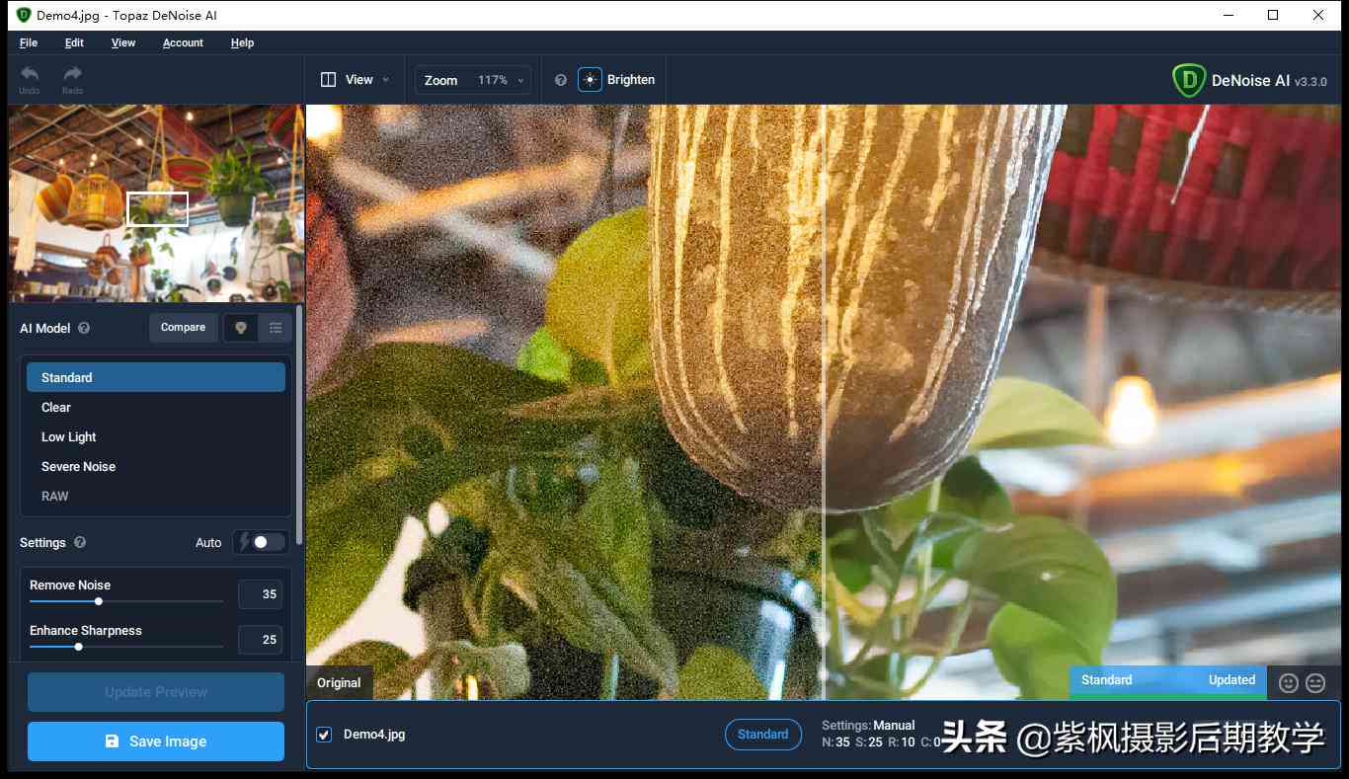Click the Settings: Manual text
This screenshot has width=1349, height=779.
coord(868,726)
